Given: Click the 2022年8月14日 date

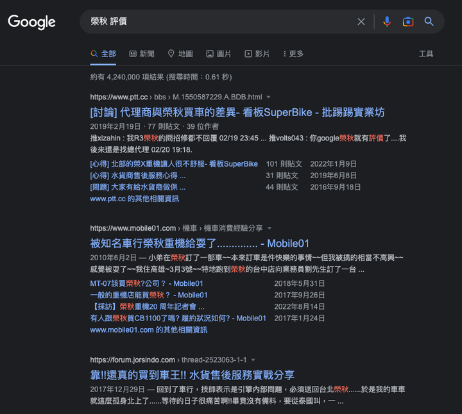Looking at the screenshot, I should 300,306.
